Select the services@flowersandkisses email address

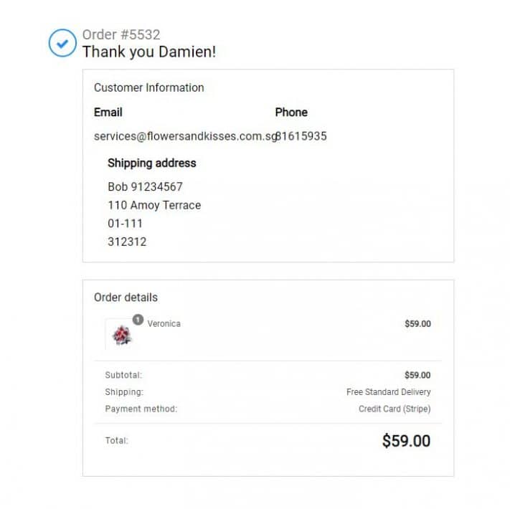pos(184,135)
